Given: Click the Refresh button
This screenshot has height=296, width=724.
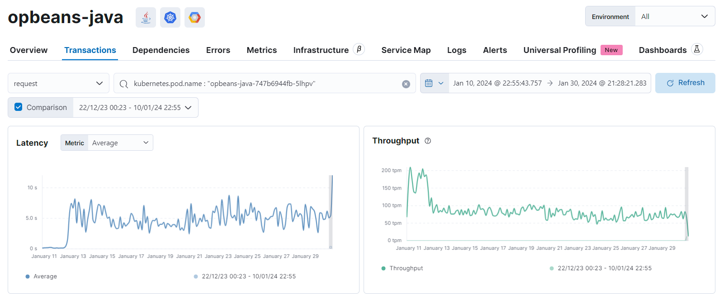Looking at the screenshot, I should (x=685, y=83).
